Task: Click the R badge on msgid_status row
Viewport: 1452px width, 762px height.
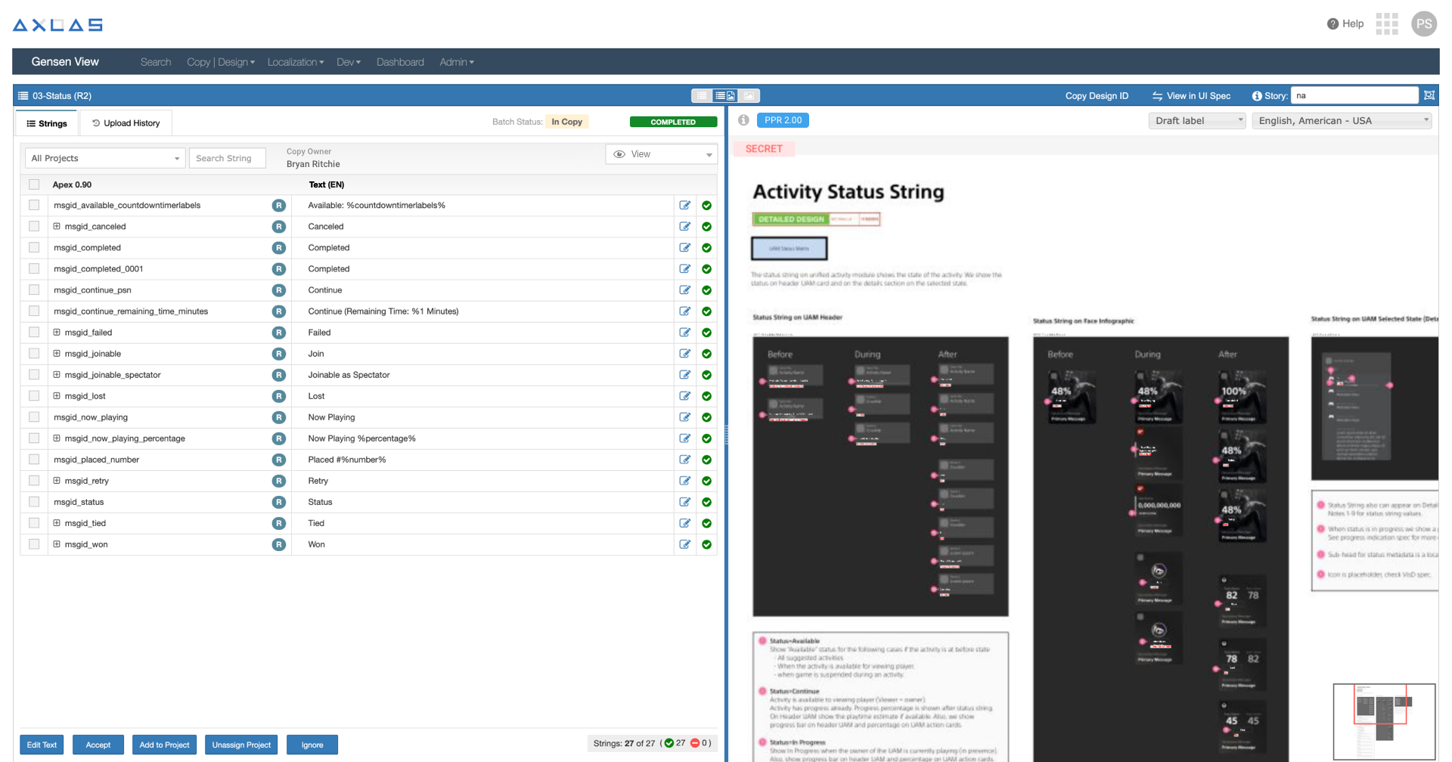Action: point(279,502)
